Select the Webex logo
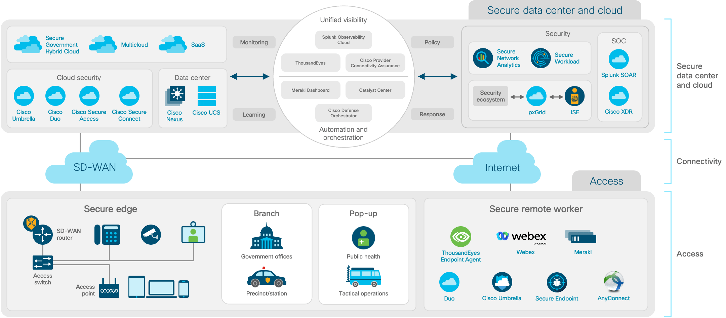This screenshot has height=318, width=726. coord(521,237)
